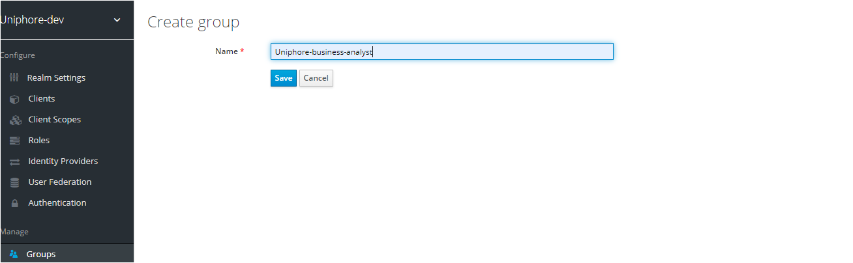
Task: Click the User Federation database icon
Action: point(14,182)
